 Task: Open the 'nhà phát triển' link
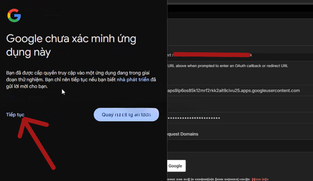133,80
